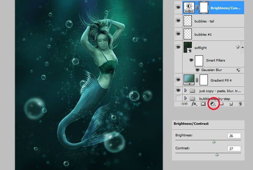Hide the Gradient Fill 4 layer
The width and height of the screenshot is (253, 170).
(178, 80)
